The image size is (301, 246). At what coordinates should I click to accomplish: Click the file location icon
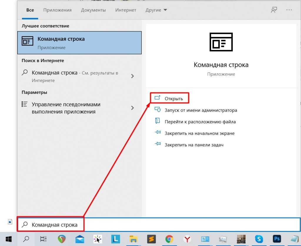point(158,121)
